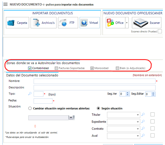
Task: Click into the Nombre text field
Action: pyautogui.click(x=94, y=81)
